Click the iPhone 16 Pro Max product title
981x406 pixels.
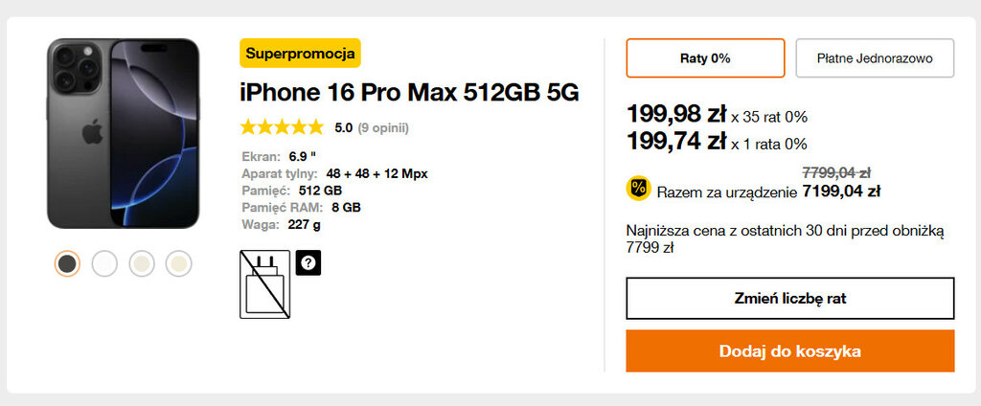(409, 93)
